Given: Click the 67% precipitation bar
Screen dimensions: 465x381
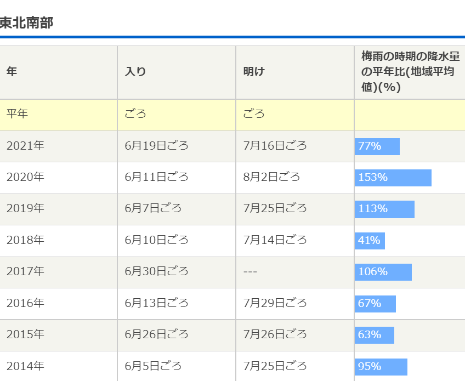Looking at the screenshot, I should coord(376,304).
